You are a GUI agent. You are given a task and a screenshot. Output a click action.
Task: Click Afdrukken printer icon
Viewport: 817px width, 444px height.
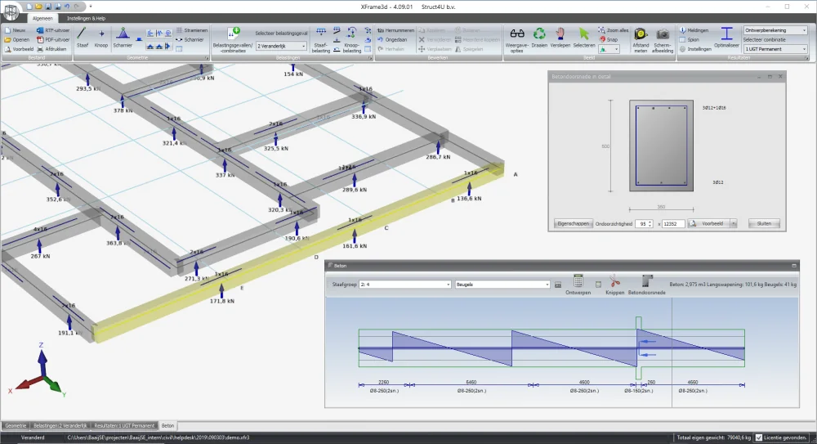pos(51,49)
